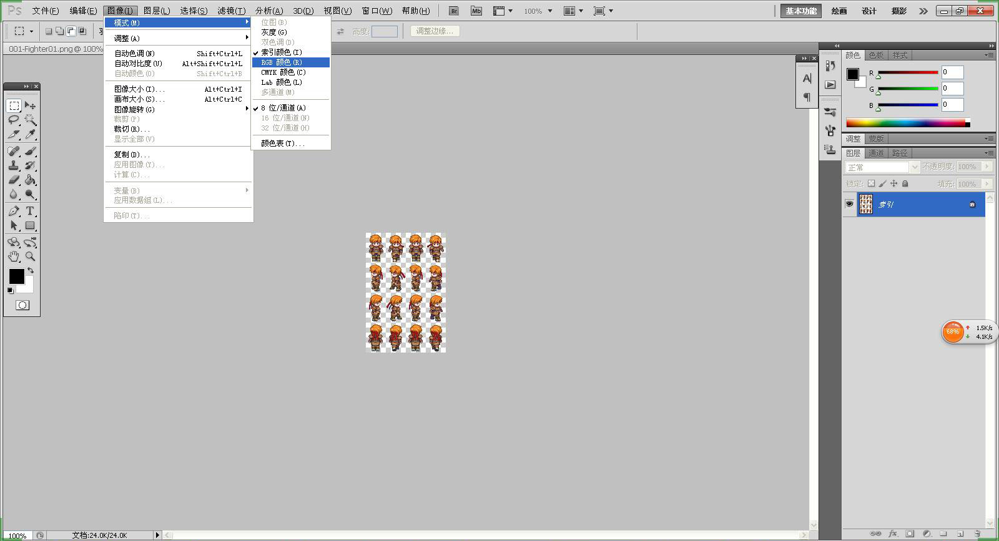Viewport: 999px width, 541px height.
Task: Click the R value input field
Action: (x=952, y=72)
